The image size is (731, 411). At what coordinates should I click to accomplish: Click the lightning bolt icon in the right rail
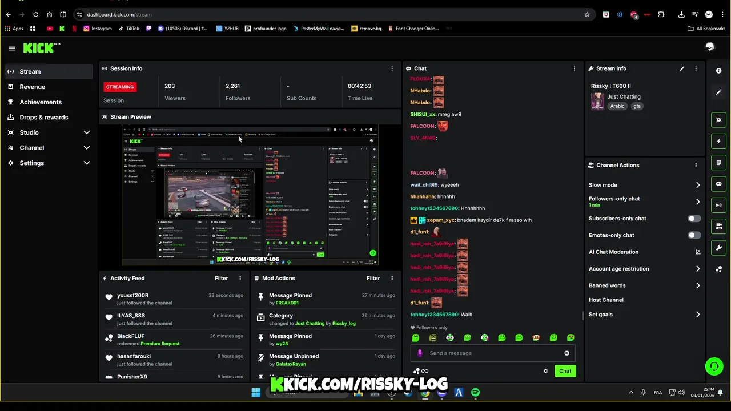[718, 141]
